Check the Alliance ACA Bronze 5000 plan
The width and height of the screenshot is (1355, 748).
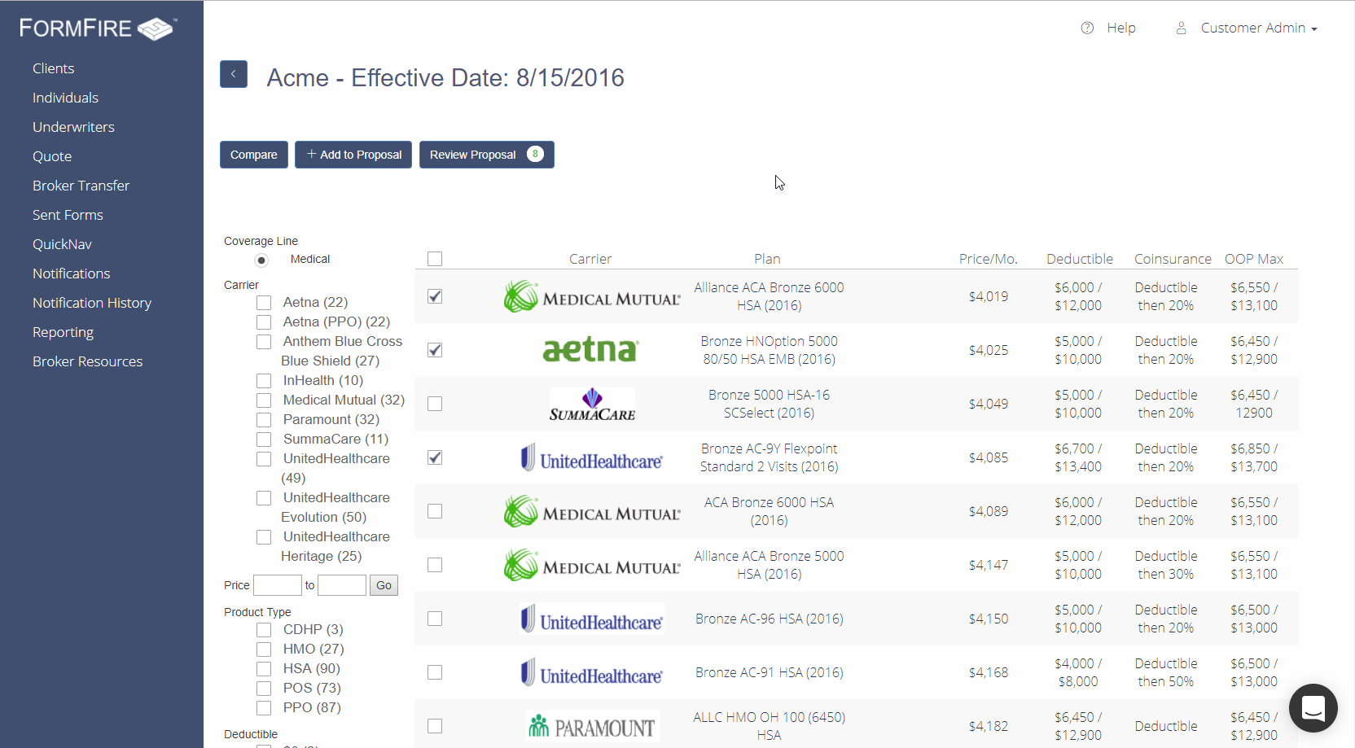[x=435, y=565]
